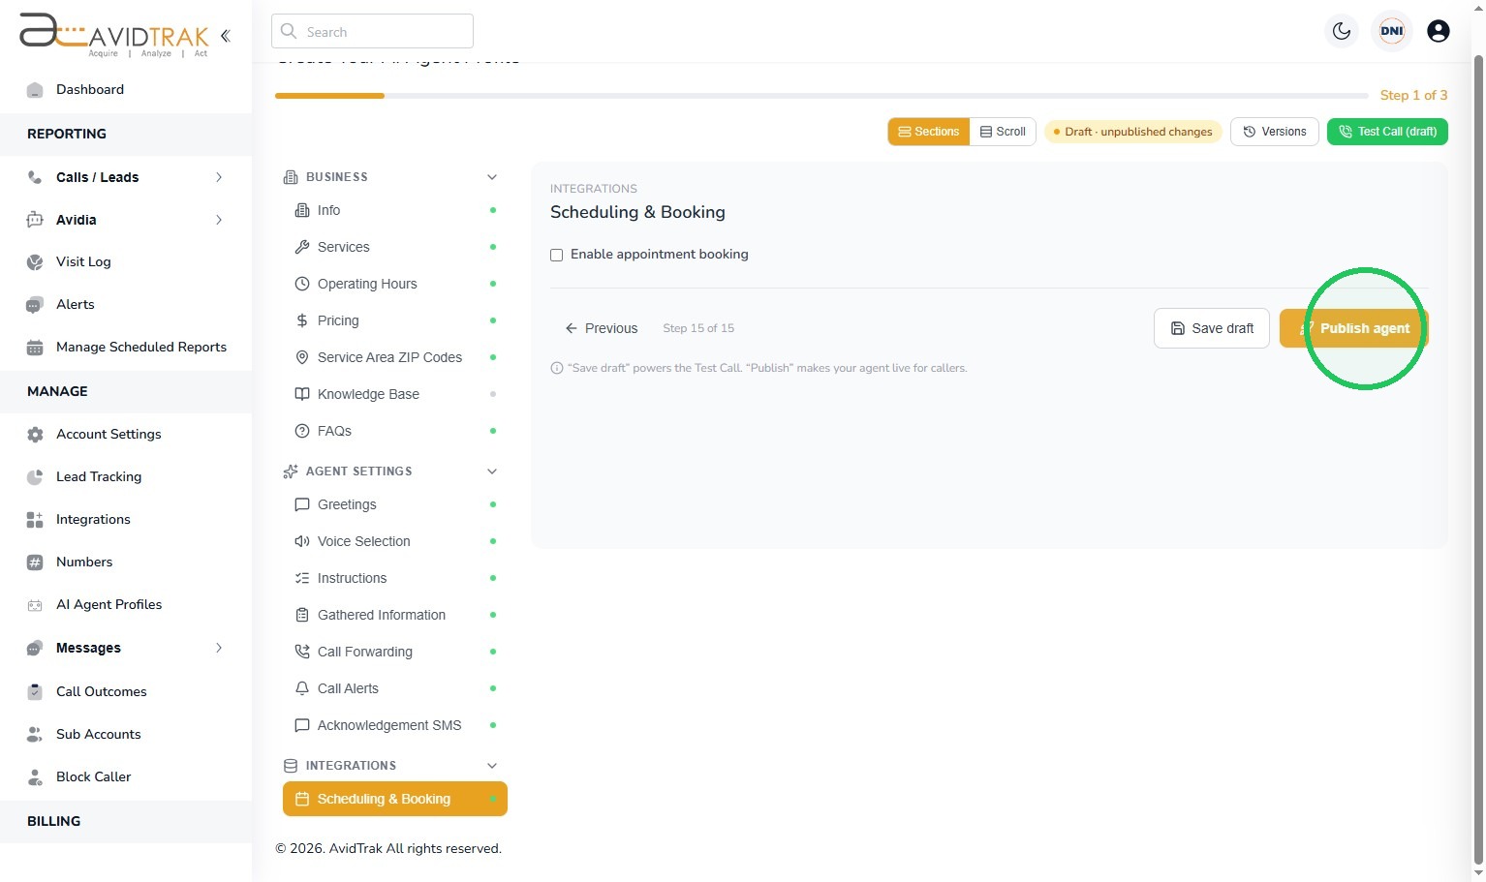Open the user profile avatar
Viewport: 1486px width, 882px height.
point(1439,31)
